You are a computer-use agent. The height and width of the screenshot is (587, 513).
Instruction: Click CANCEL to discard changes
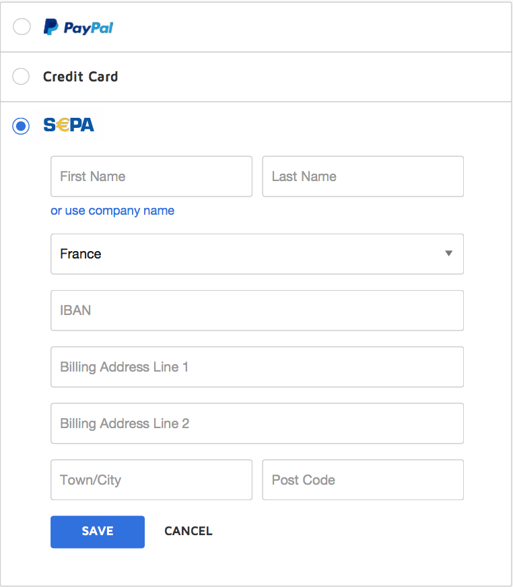pyautogui.click(x=189, y=531)
